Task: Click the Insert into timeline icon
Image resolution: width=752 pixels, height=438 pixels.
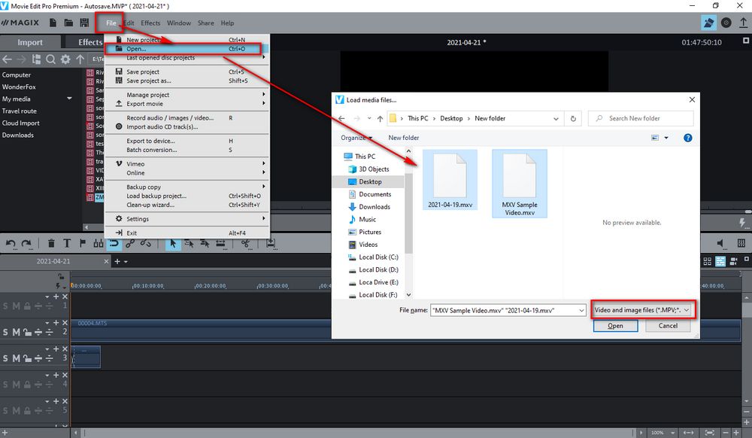Action: click(271, 244)
